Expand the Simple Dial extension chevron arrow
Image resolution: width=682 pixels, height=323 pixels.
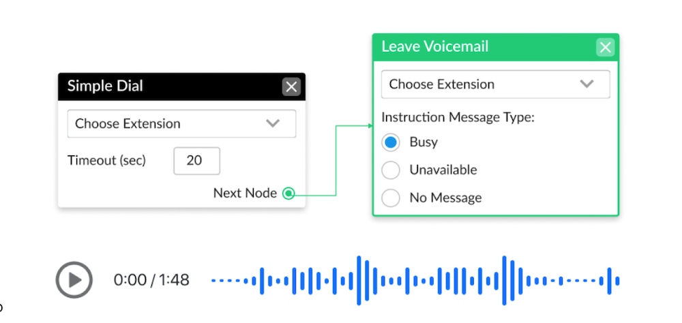(273, 123)
